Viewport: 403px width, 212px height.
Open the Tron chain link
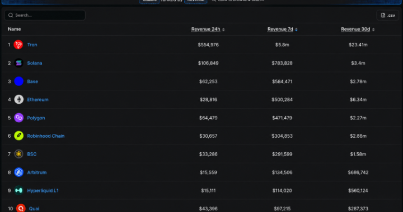pyautogui.click(x=32, y=45)
